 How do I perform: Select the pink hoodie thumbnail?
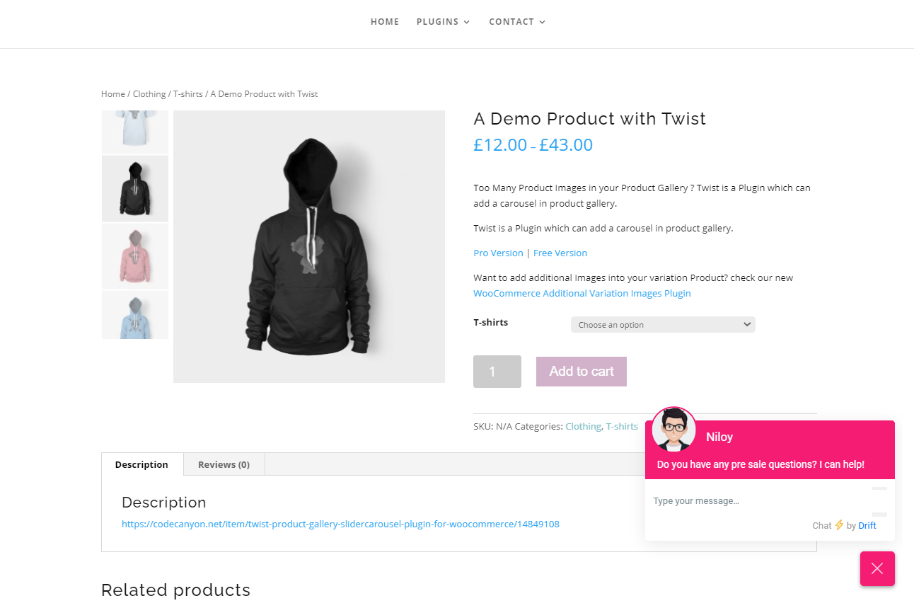pyautogui.click(x=135, y=256)
